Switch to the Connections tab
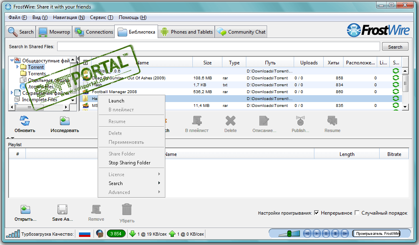The width and height of the screenshot is (419, 245). coord(94,32)
